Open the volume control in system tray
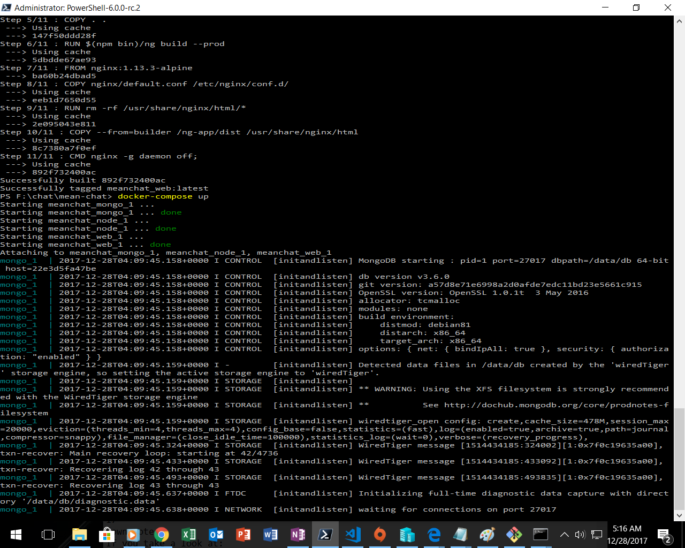Image resolution: width=685 pixels, height=548 pixels. [x=580, y=535]
